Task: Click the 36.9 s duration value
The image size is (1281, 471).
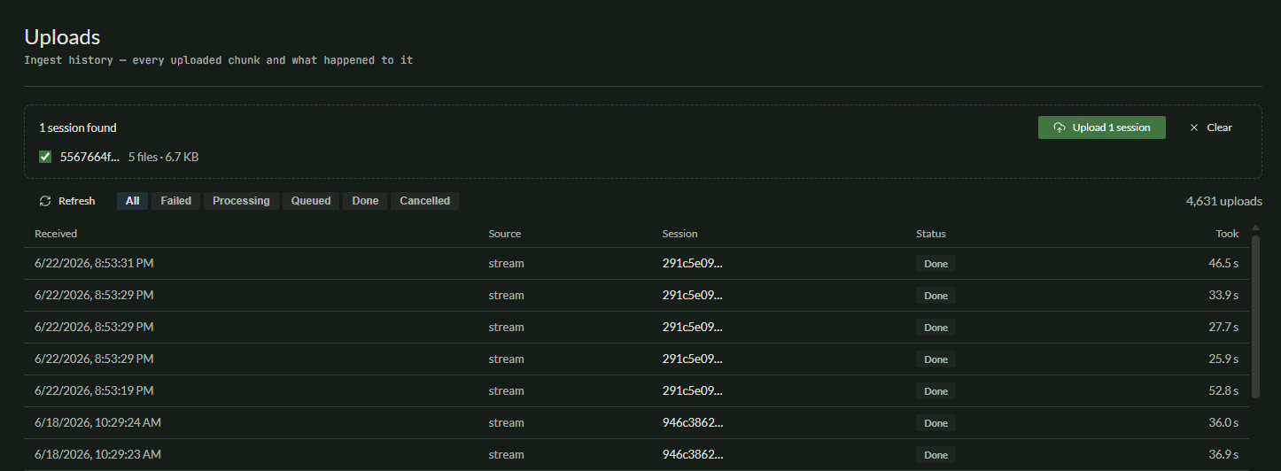Action: click(x=1223, y=454)
